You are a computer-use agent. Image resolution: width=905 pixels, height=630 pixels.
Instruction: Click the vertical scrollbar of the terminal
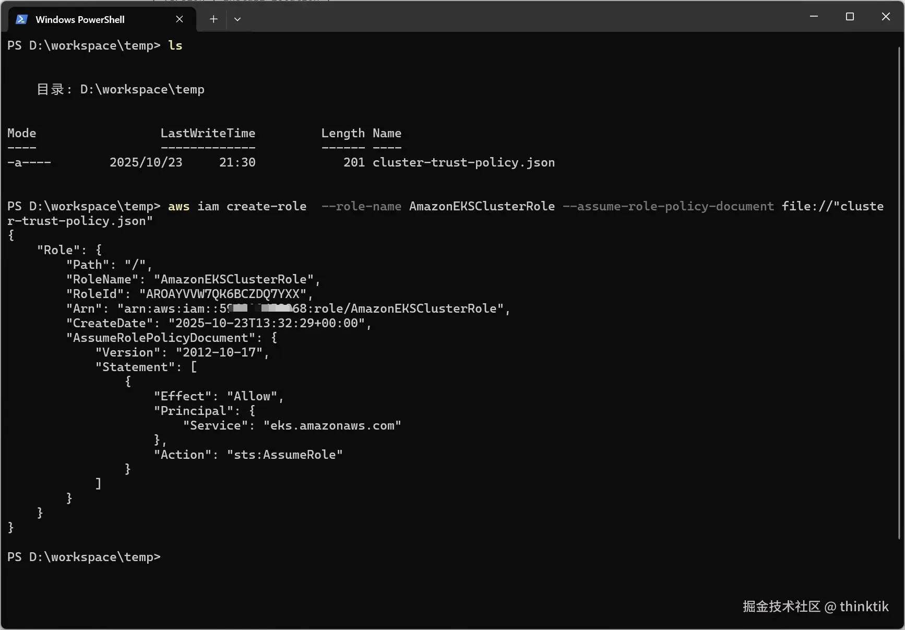(x=899, y=292)
